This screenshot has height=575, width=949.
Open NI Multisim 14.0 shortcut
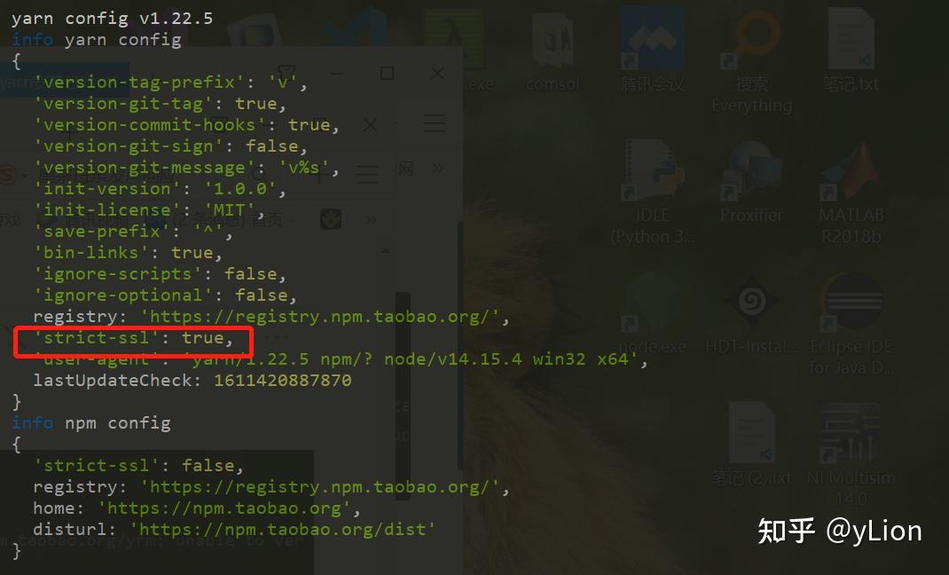[851, 455]
